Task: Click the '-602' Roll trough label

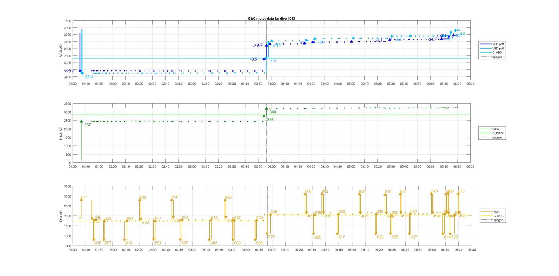Action: pos(213,243)
